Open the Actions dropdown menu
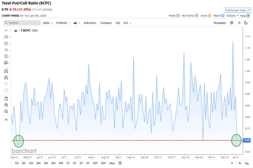Image resolution: width=253 pixels, height=168 pixels. pyautogui.click(x=232, y=16)
